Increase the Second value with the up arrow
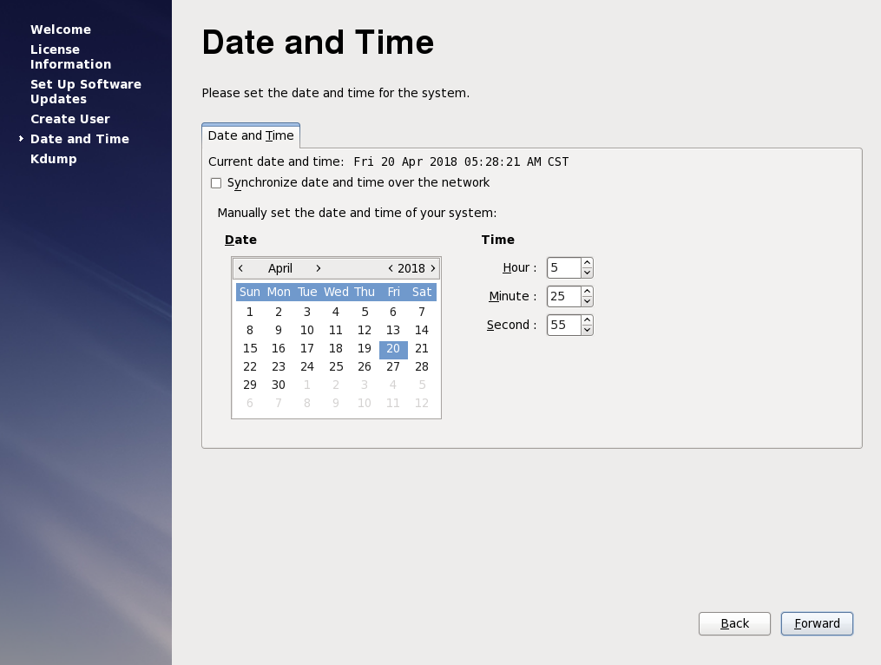881x665 pixels. (x=587, y=319)
